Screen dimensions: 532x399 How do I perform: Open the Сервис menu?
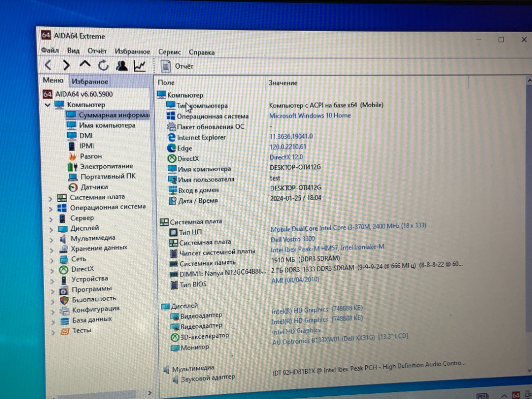(169, 52)
